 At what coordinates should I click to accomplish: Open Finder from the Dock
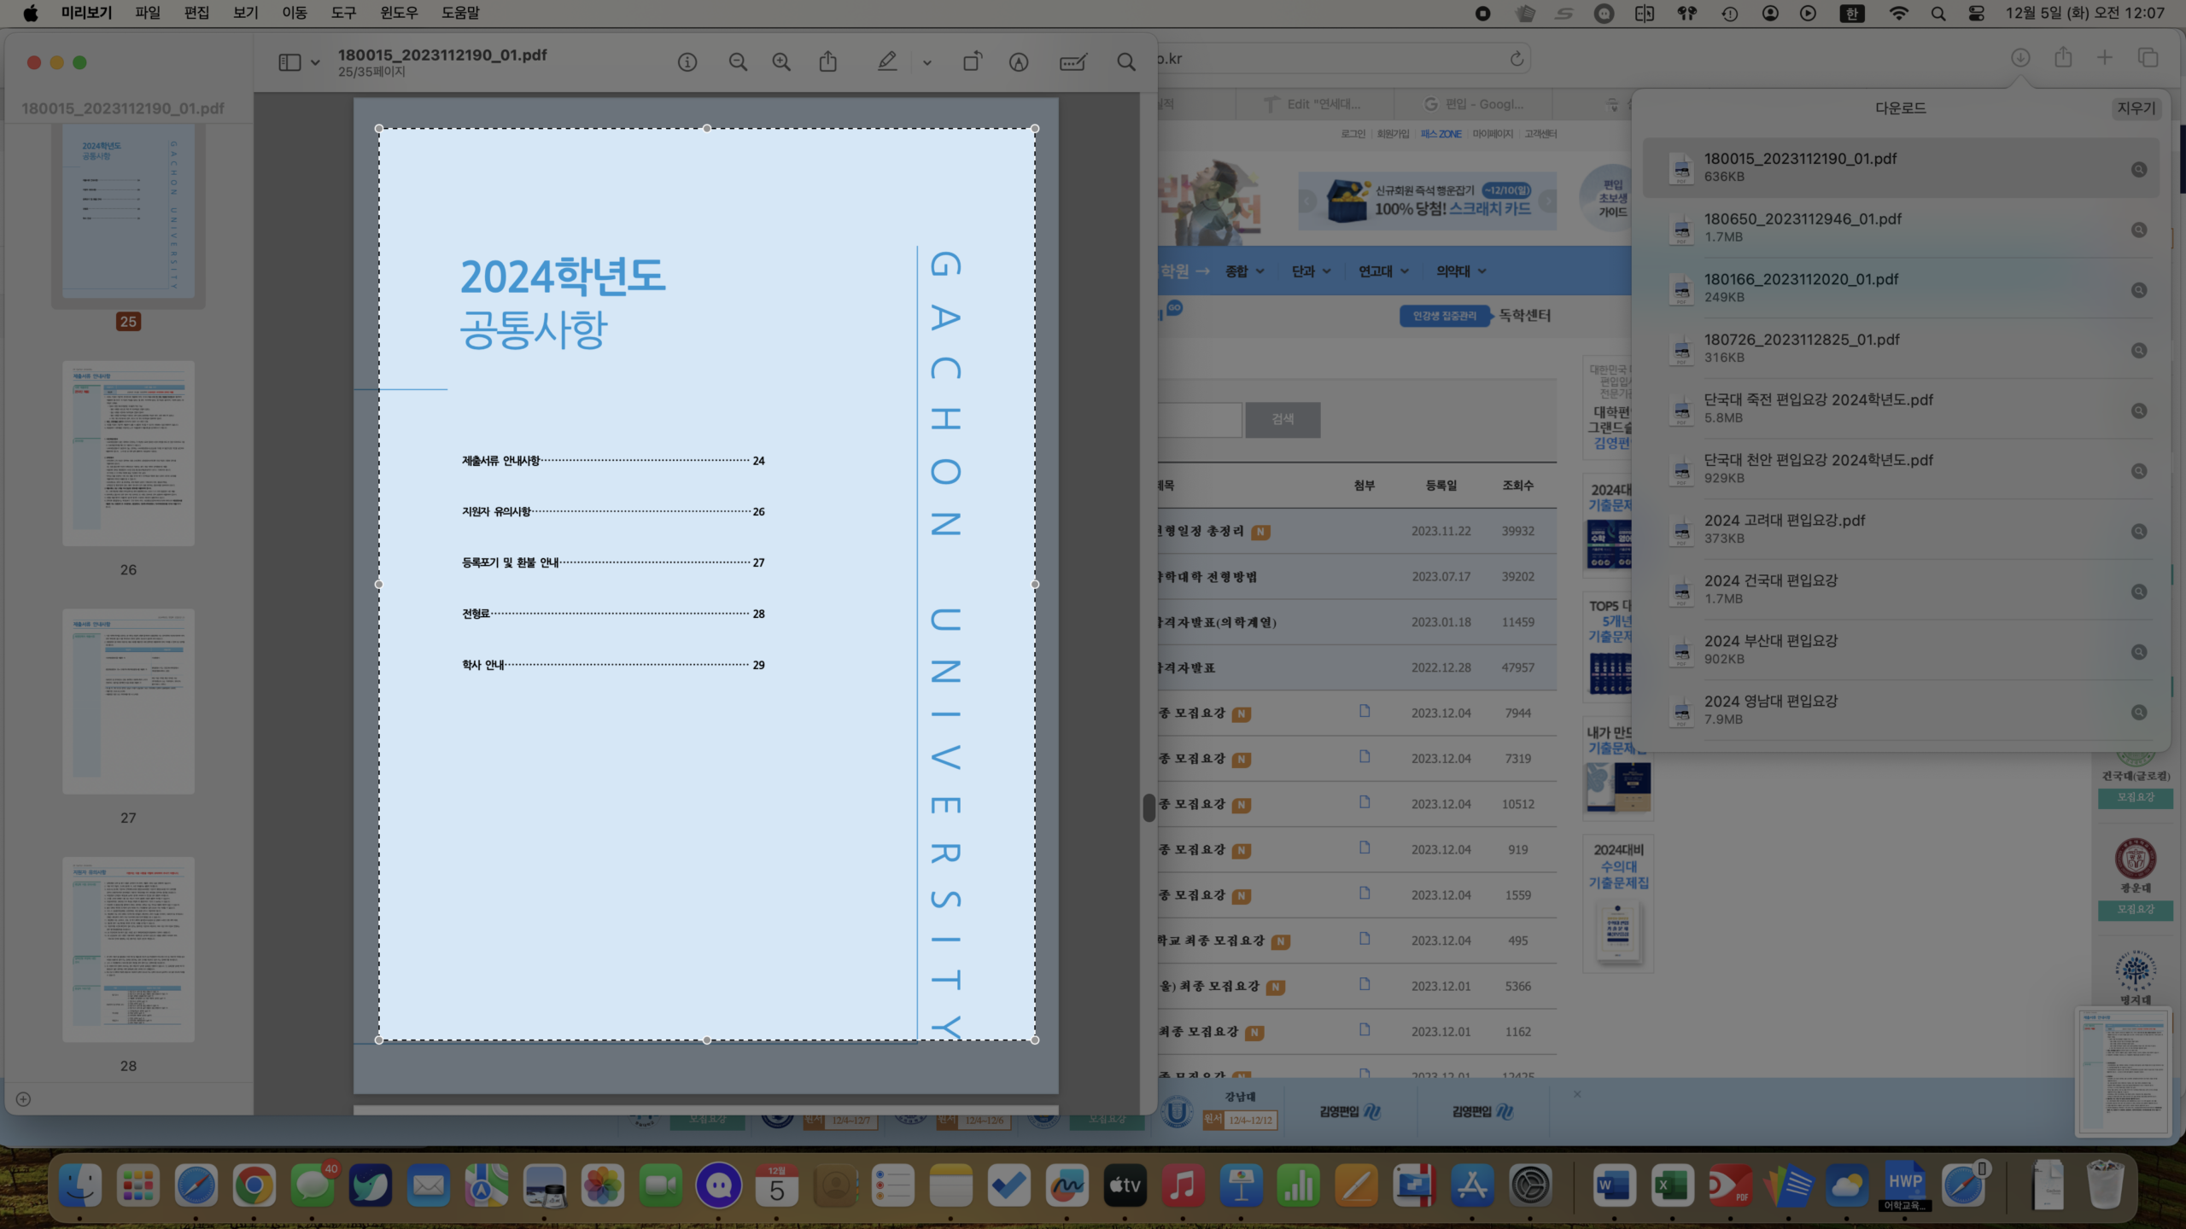80,1185
